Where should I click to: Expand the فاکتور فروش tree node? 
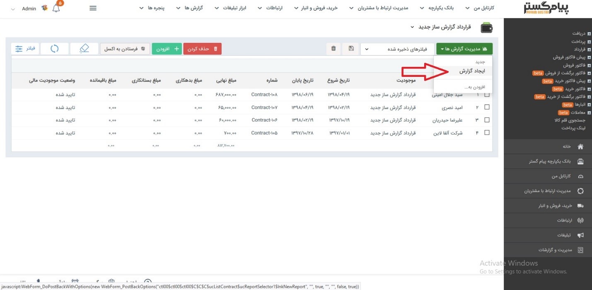coord(589,65)
